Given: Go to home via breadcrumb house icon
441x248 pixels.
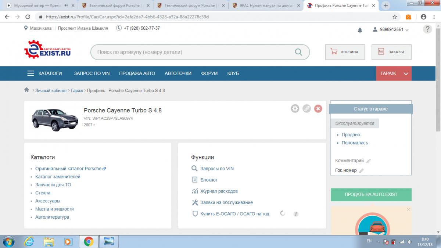Looking at the screenshot, I should (x=26, y=90).
